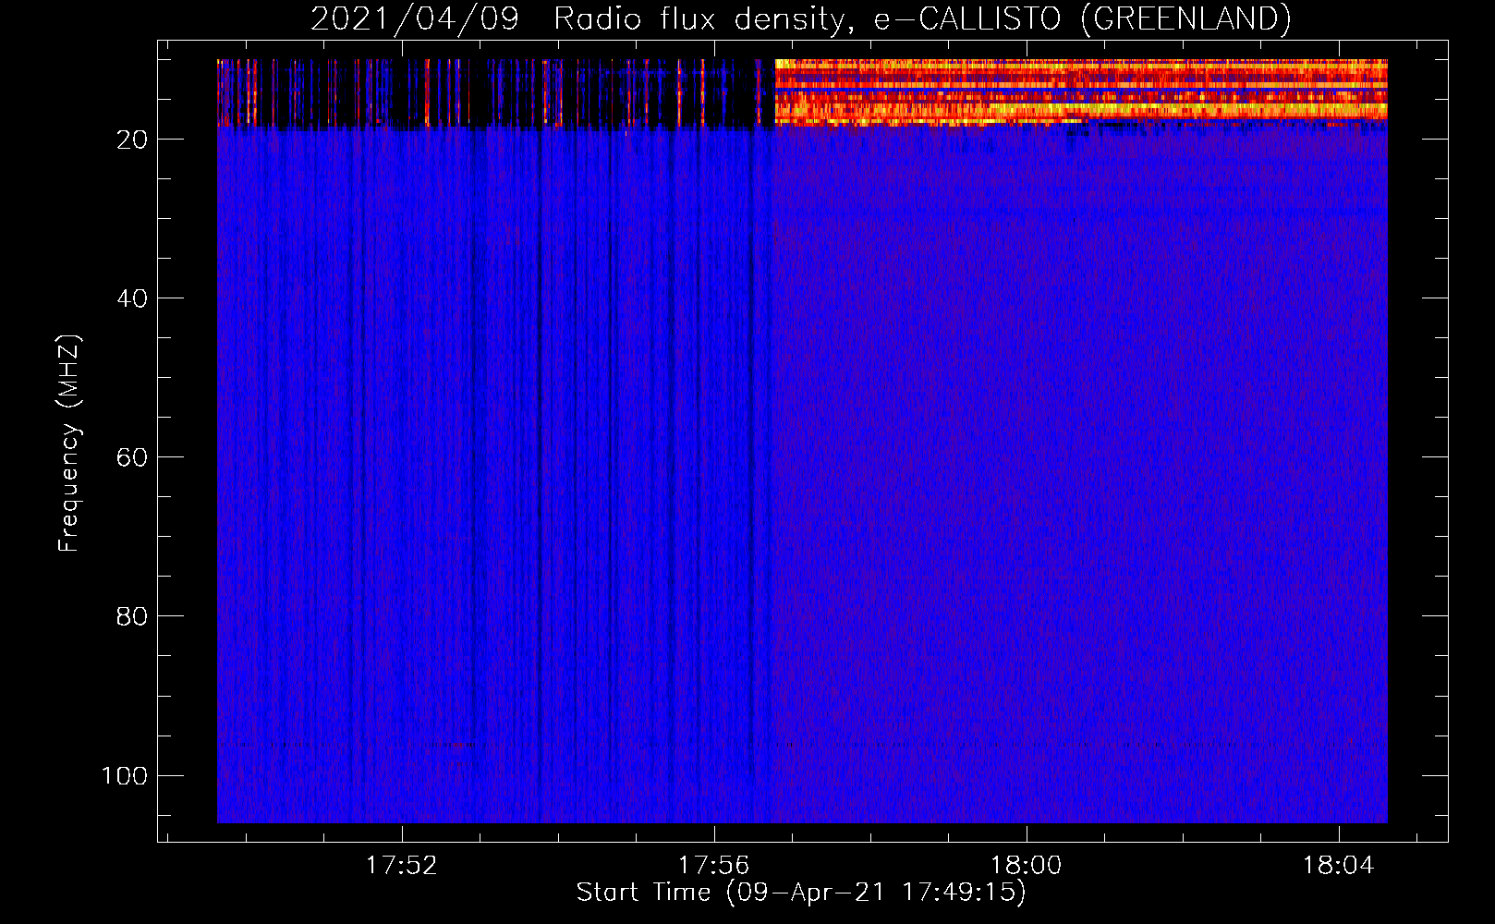Click the 'Frequency (MHZ)' axis label

coord(69,444)
